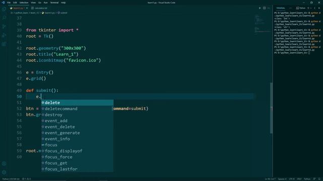
Task: Open the View menu
Action: point(33,3)
